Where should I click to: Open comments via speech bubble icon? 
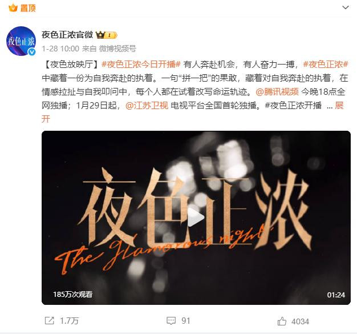pyautogui.click(x=171, y=321)
